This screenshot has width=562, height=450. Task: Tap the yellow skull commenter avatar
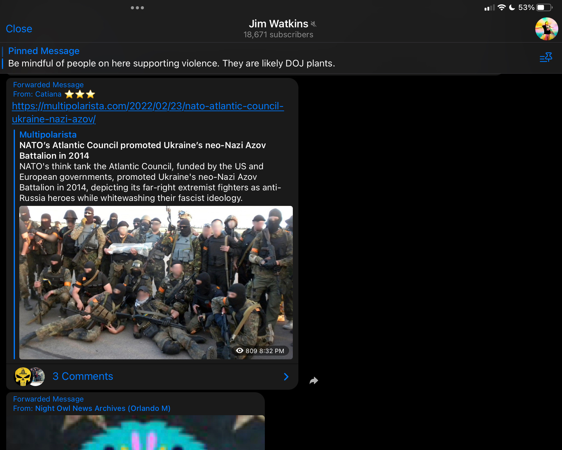tap(23, 377)
